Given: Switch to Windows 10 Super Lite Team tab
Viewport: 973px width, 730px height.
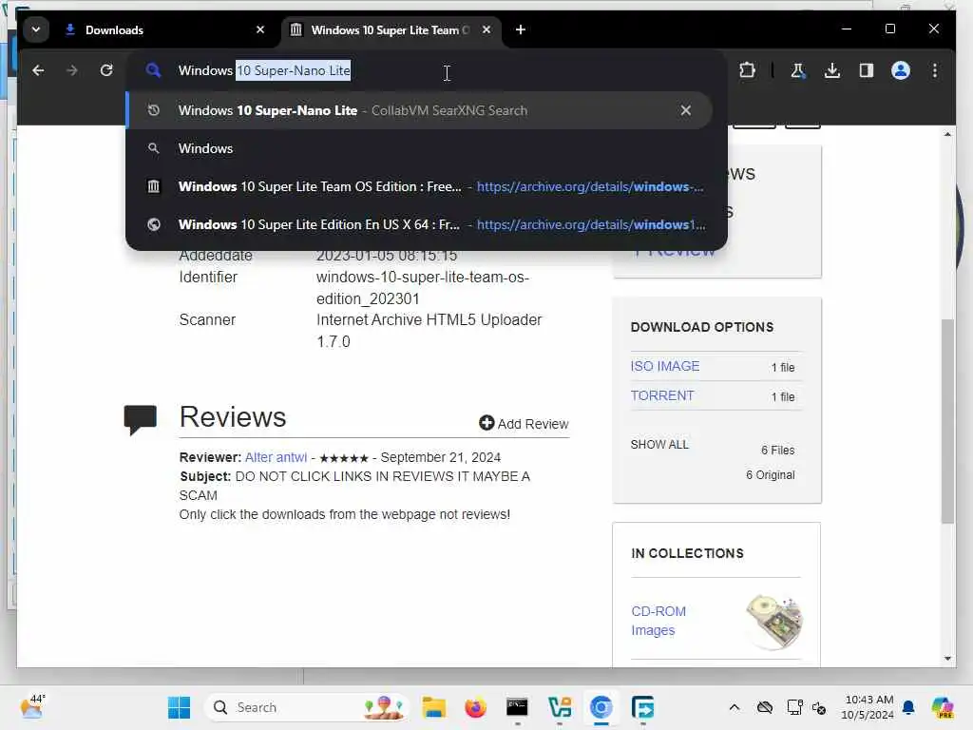Looking at the screenshot, I should point(391,29).
